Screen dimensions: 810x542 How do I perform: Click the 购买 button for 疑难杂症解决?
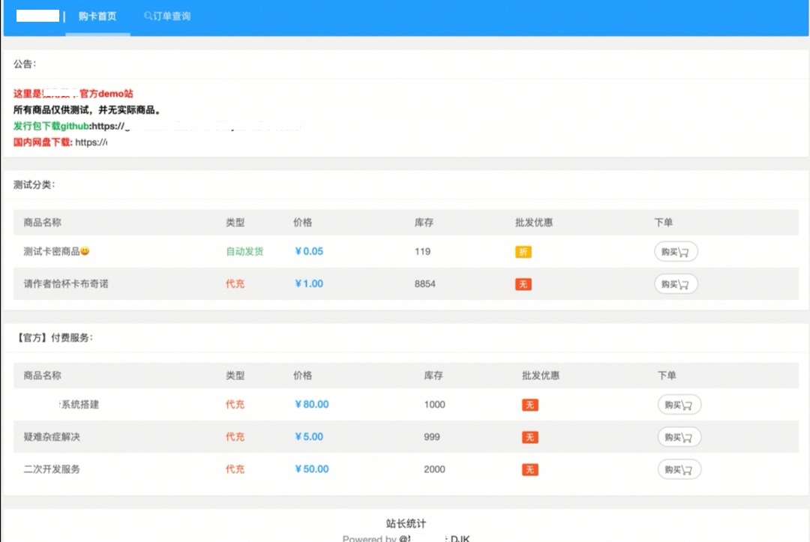click(679, 437)
